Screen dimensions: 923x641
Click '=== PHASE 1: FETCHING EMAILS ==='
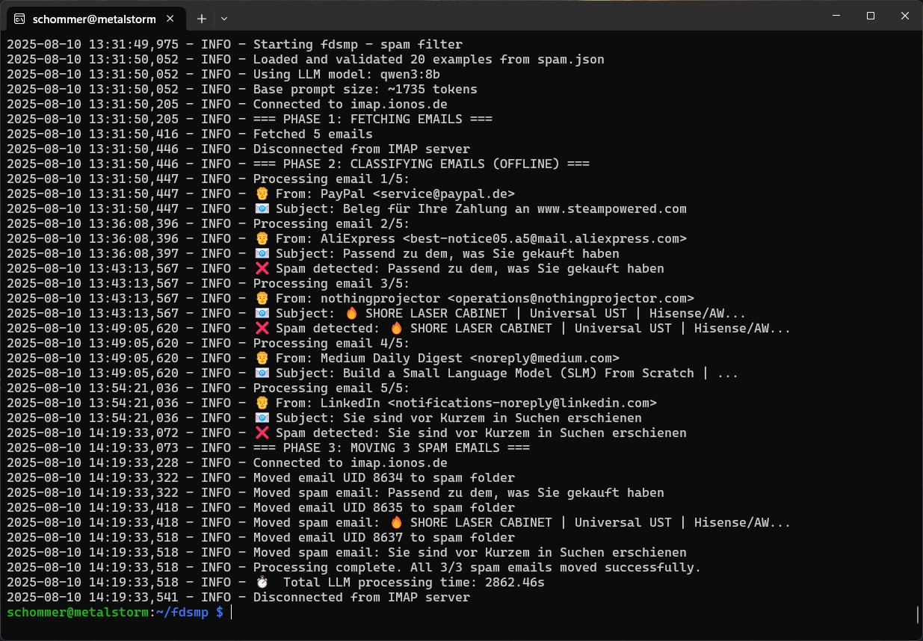coord(373,119)
